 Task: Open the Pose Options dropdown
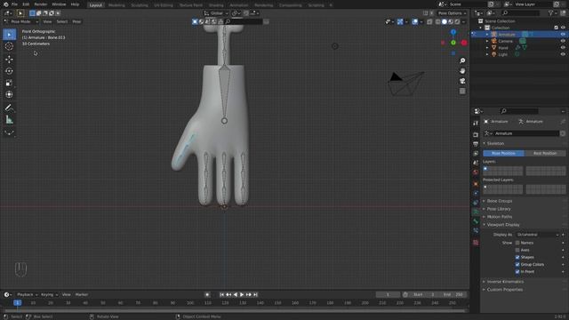coord(453,13)
